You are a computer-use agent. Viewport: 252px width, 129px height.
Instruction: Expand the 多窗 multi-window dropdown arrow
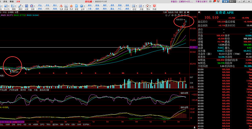pyautogui.click(x=144, y=6)
